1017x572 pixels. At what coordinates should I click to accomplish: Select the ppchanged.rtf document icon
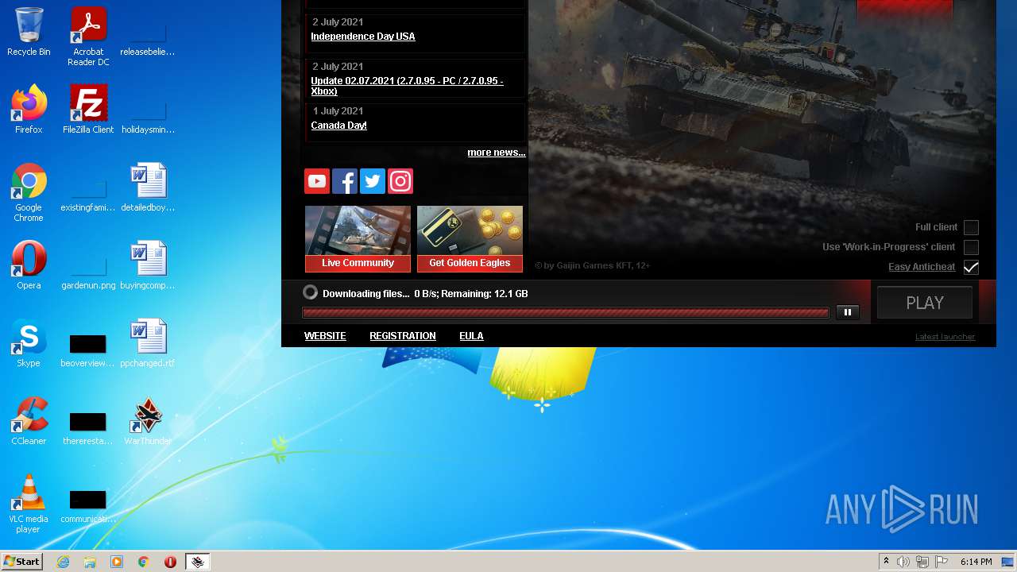(x=148, y=343)
